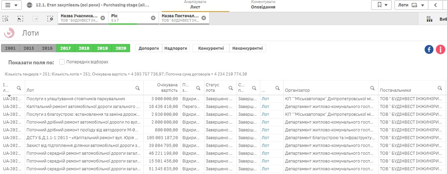Open the red info icon

click(x=441, y=49)
